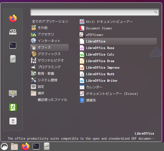Open the インターネット category
The image size is (164, 151).
point(49,41)
